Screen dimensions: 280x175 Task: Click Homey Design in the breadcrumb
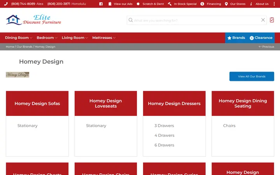pyautogui.click(x=45, y=47)
